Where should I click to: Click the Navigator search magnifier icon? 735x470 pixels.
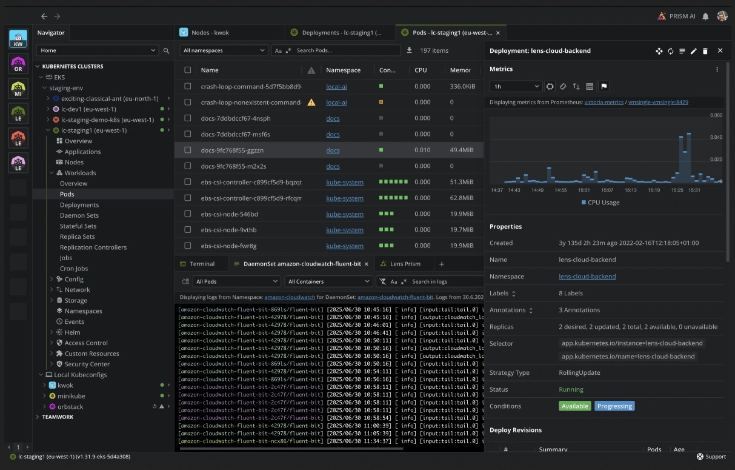167,51
